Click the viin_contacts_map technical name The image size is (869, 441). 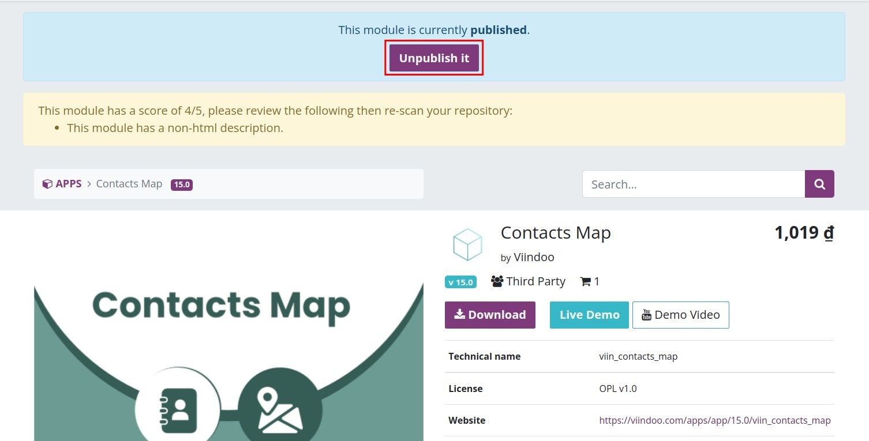pos(638,356)
